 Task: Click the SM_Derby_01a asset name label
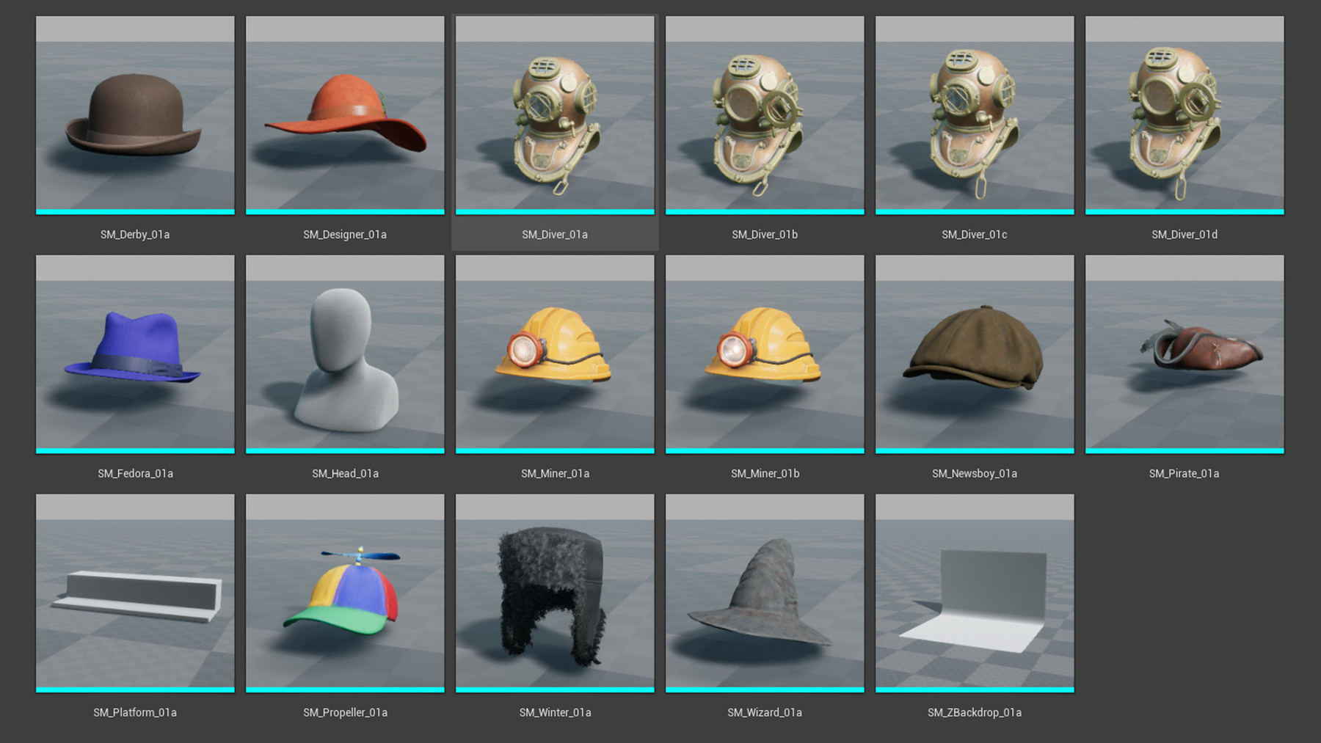pos(135,234)
